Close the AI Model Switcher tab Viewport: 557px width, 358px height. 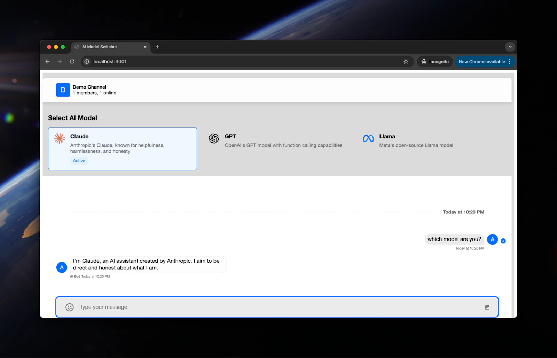[x=145, y=47]
